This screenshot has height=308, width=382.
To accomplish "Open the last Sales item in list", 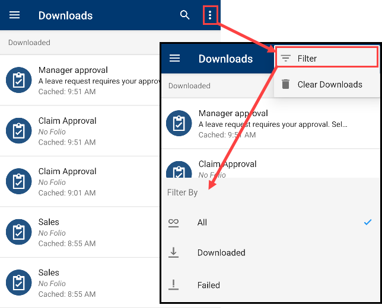I will click(x=80, y=283).
